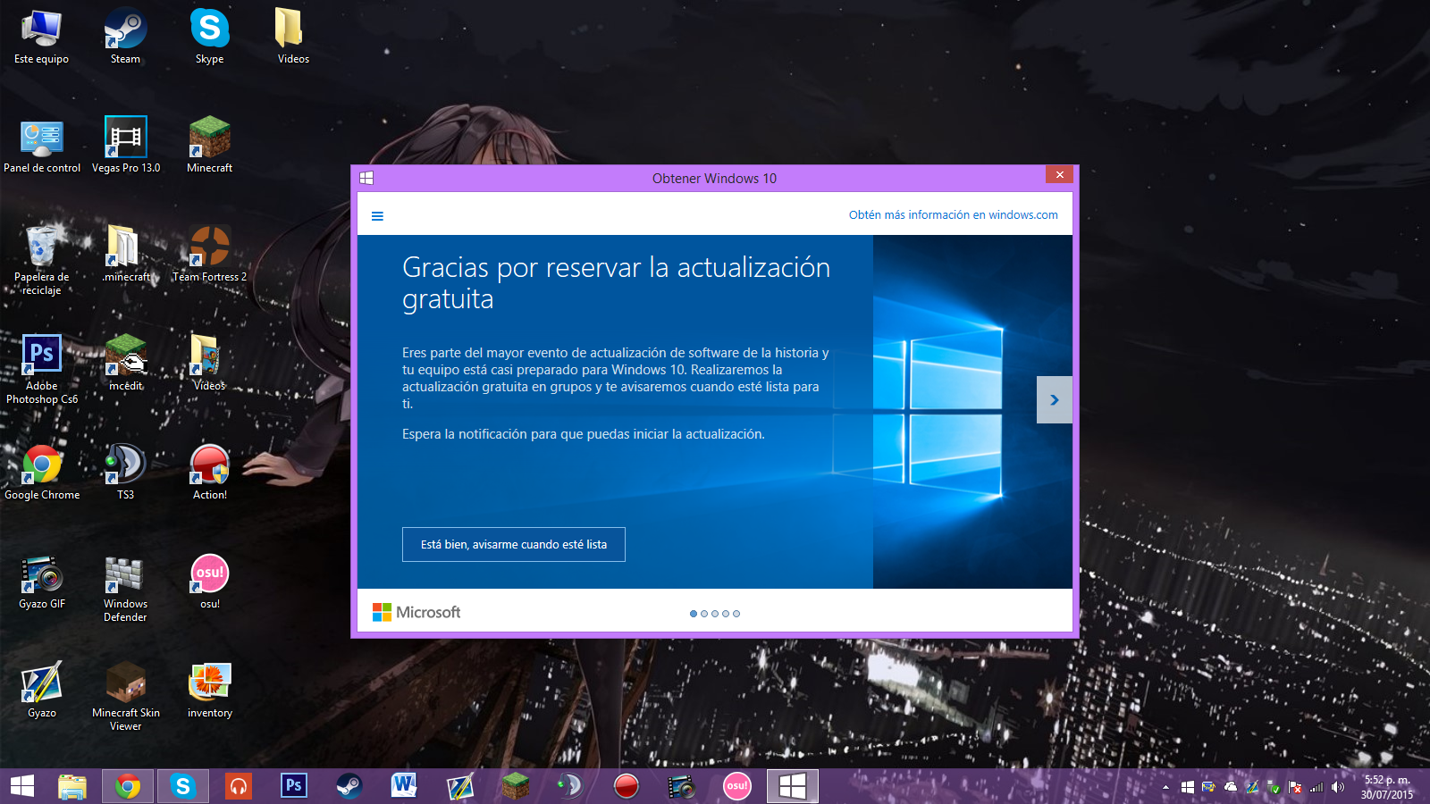Close the Obtener Windows 10 window
Viewport: 1430px width, 804px height.
pos(1059,175)
